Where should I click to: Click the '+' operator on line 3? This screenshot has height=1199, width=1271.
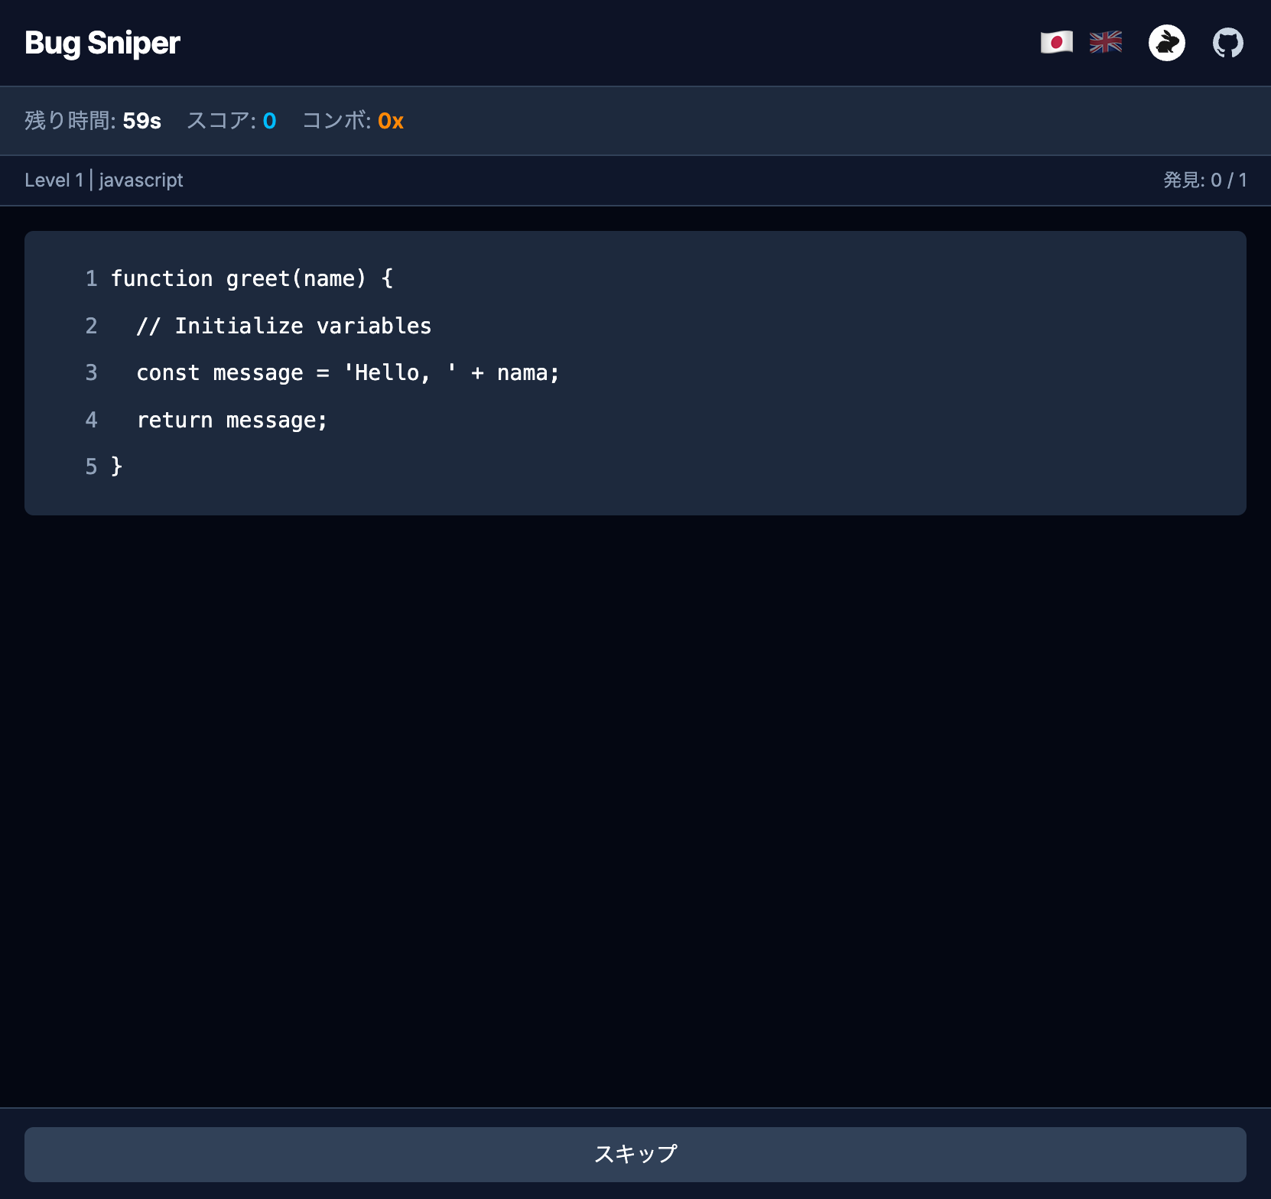point(478,373)
